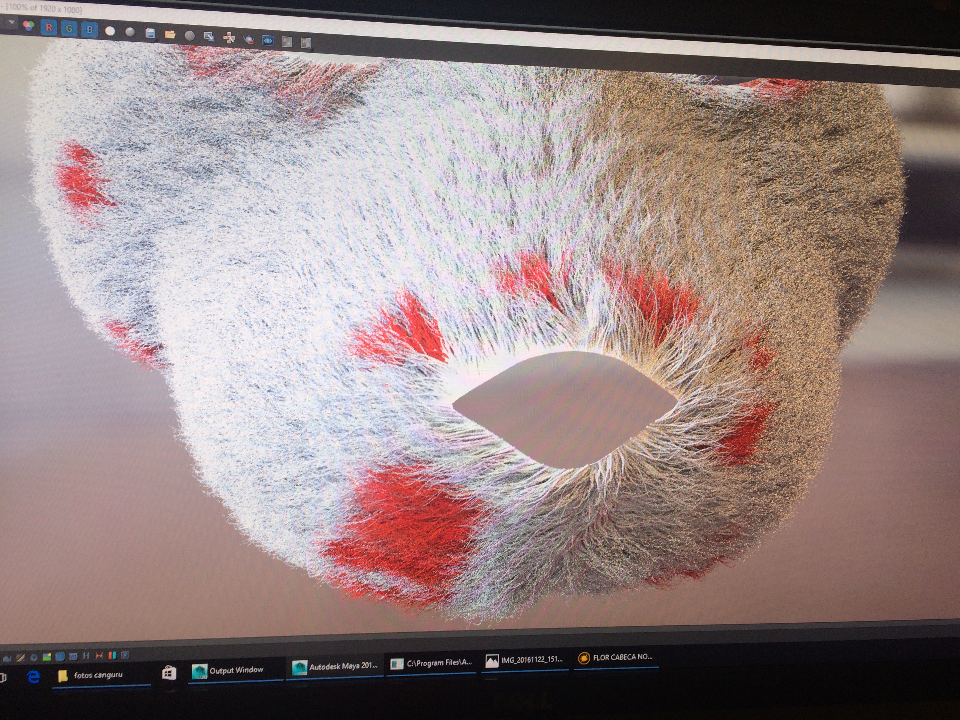Screen dimensions: 960x720
Task: Toggle the blue channel B button
Action: point(89,29)
